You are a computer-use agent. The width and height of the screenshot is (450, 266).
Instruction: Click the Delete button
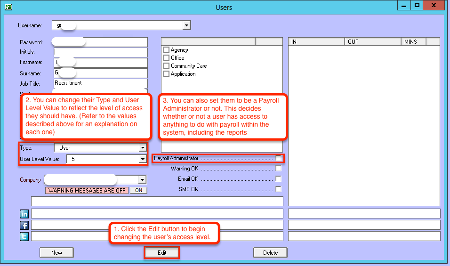pos(270,253)
